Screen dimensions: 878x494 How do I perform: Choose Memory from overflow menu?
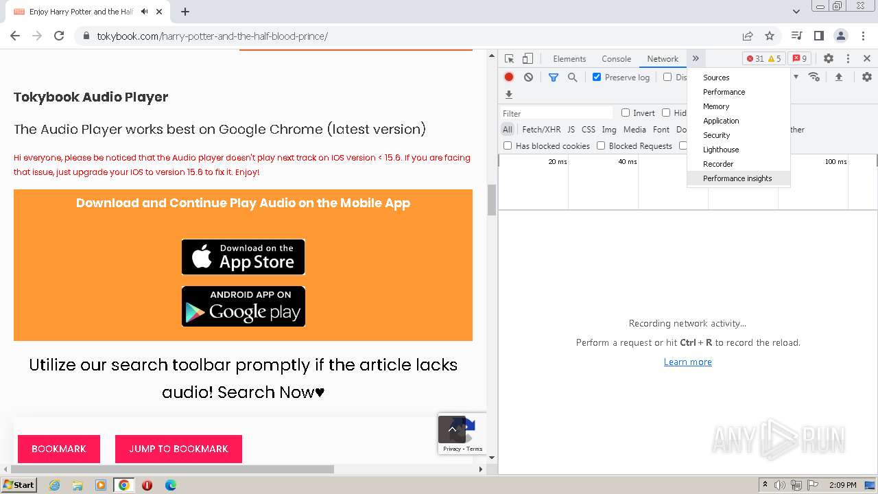click(739, 106)
